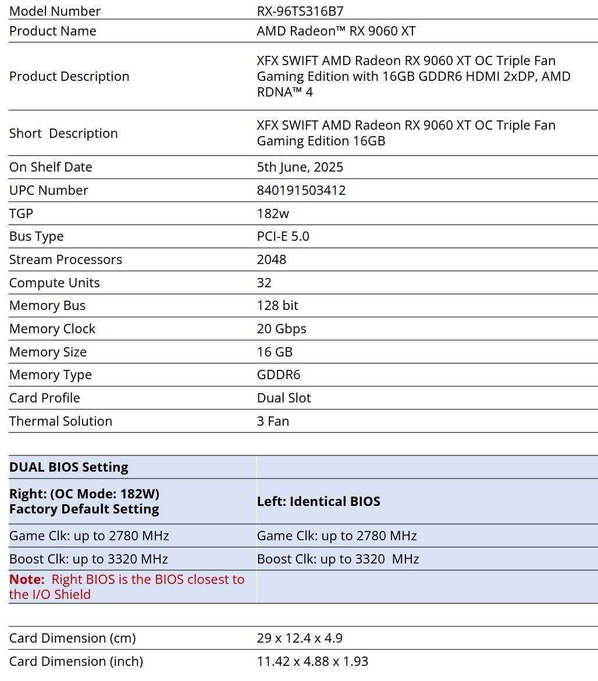The height and width of the screenshot is (681, 598).
Task: Click the 'Thermal Solution' label
Action: tap(61, 421)
